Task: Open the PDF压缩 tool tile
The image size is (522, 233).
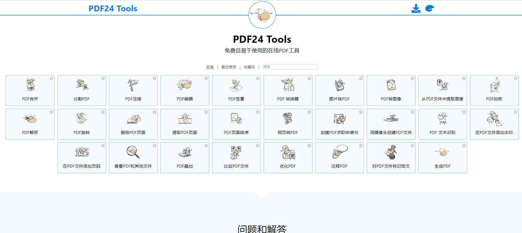Action: click(133, 90)
